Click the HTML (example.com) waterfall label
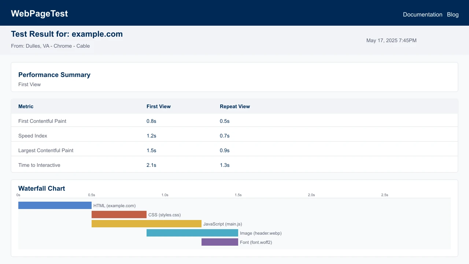This screenshot has height=264, width=469. click(x=114, y=206)
